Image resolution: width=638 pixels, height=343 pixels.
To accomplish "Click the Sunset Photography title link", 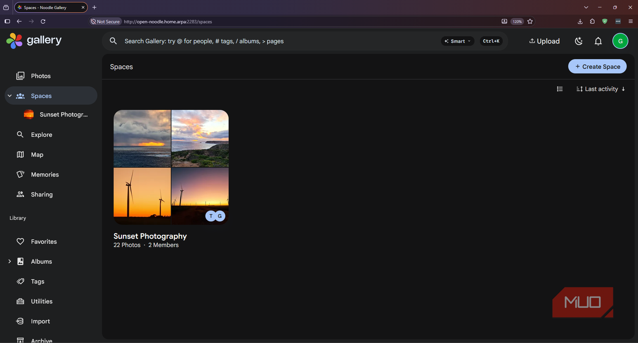I will tap(150, 236).
